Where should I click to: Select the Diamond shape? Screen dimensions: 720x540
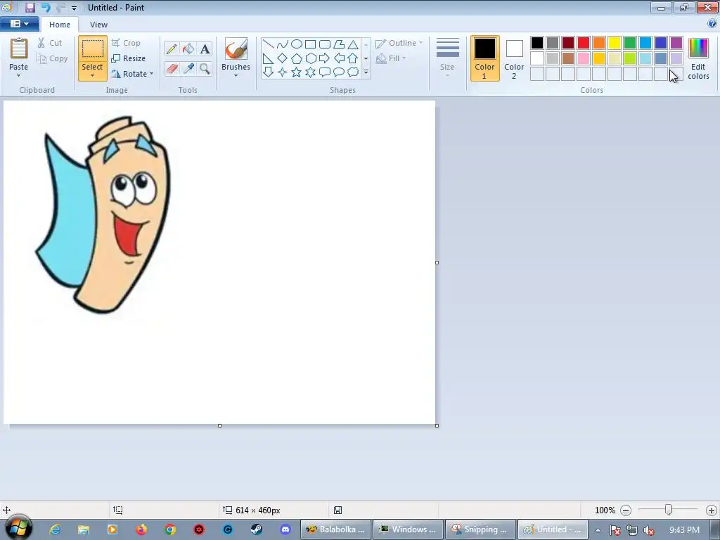click(x=283, y=58)
